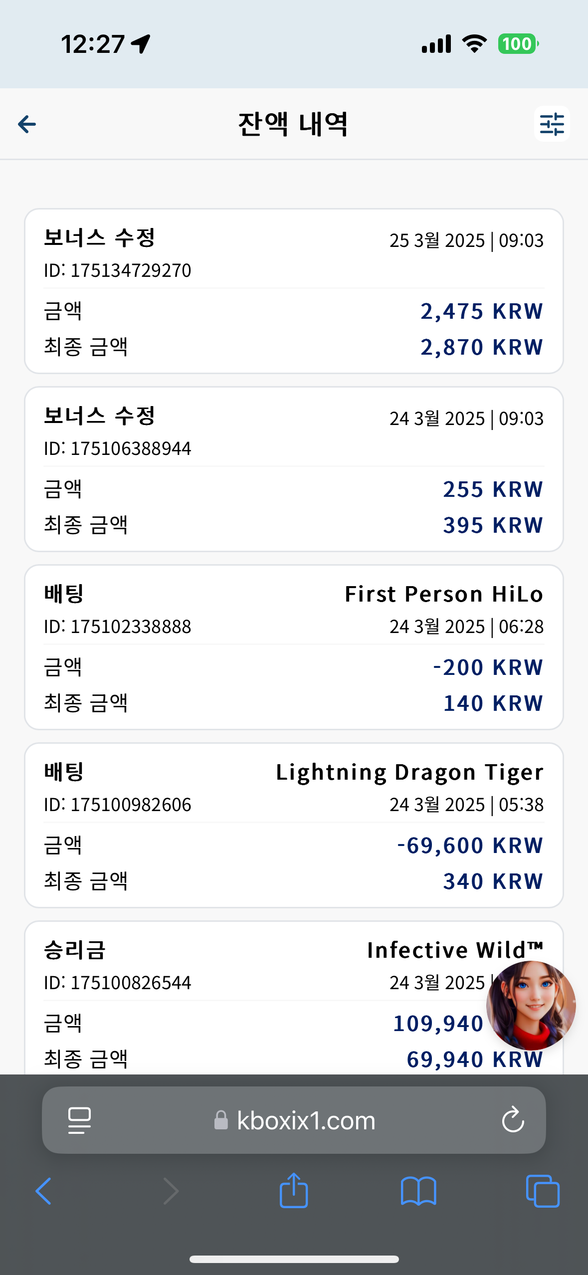Viewport: 588px width, 1275px height.
Task: Open the First Person HiLo bet entry
Action: tap(294, 647)
